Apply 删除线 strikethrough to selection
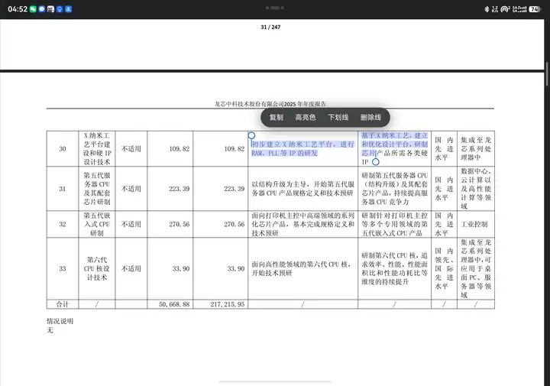 coord(370,117)
